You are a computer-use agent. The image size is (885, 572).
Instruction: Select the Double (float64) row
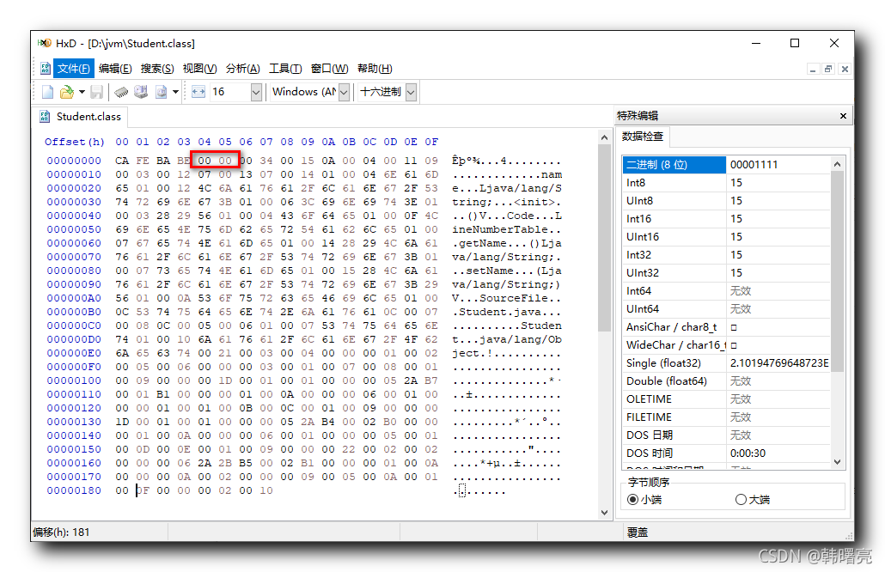click(x=728, y=381)
